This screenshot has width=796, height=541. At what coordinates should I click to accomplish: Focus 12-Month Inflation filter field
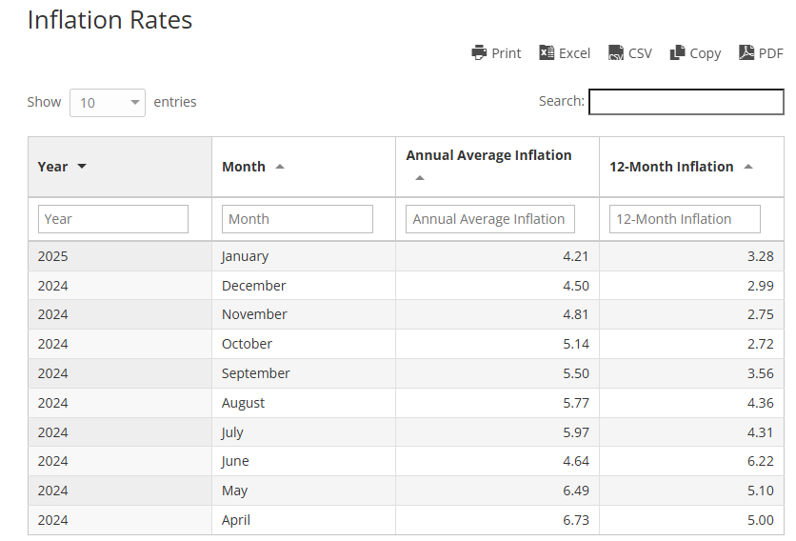[685, 219]
